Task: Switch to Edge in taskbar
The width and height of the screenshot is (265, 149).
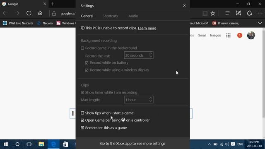Action: point(53,144)
